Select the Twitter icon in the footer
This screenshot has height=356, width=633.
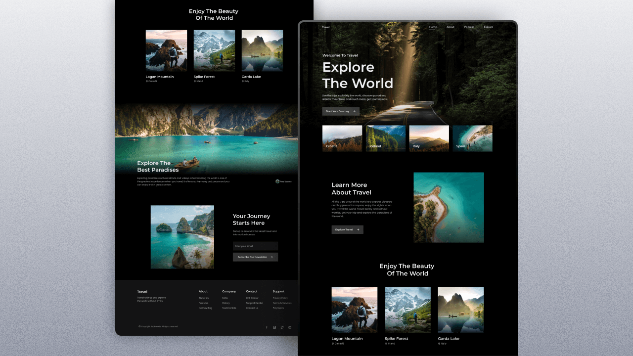point(282,327)
